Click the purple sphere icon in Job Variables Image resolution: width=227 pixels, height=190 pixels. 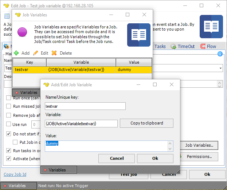(23, 32)
